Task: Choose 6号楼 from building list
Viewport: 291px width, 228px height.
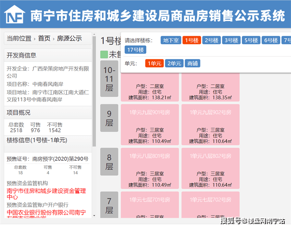Action: [271, 40]
